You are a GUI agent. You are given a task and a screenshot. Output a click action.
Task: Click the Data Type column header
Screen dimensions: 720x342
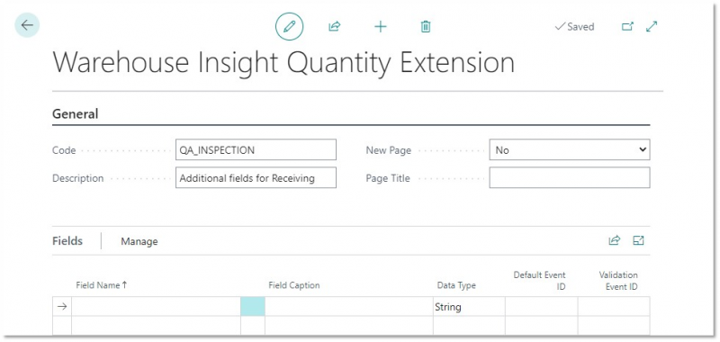[x=456, y=285]
